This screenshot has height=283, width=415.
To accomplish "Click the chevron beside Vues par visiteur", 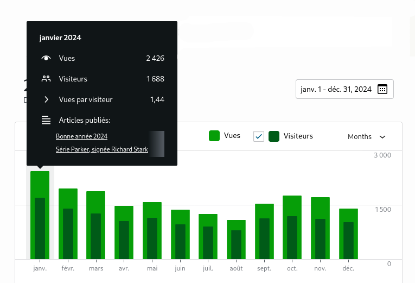I will click(46, 99).
